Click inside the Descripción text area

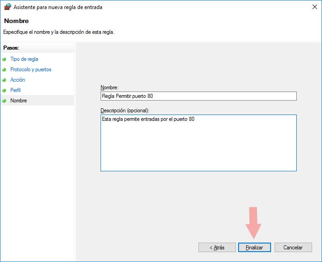click(198, 143)
